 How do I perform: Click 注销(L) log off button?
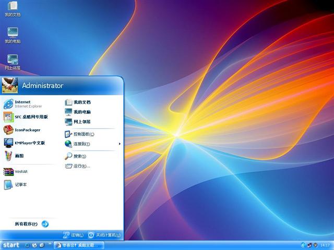point(73,235)
